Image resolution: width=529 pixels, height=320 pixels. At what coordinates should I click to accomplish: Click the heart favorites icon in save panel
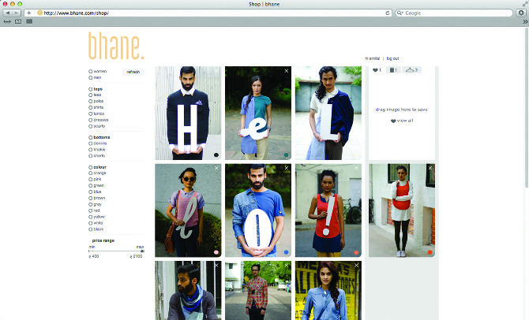point(376,71)
